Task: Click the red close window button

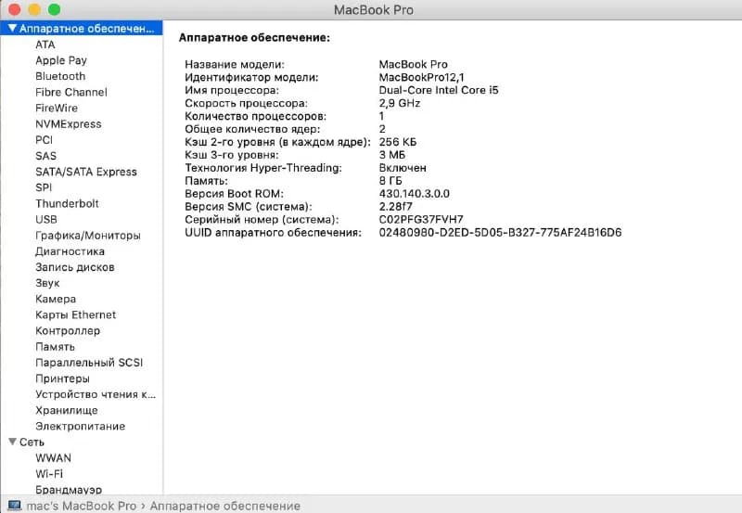Action: 15,9
